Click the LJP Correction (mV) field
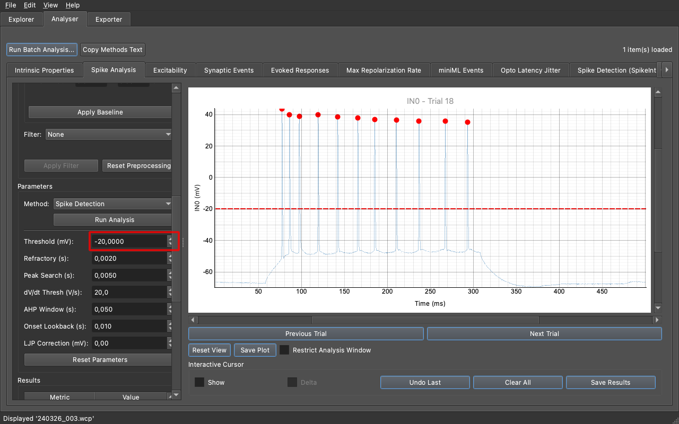This screenshot has height=424, width=679. pyautogui.click(x=129, y=343)
